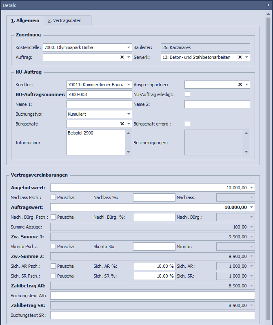The height and width of the screenshot is (325, 273).
Task: Check Nachlass Psch. Pauschal box
Action: pyautogui.click(x=53, y=197)
